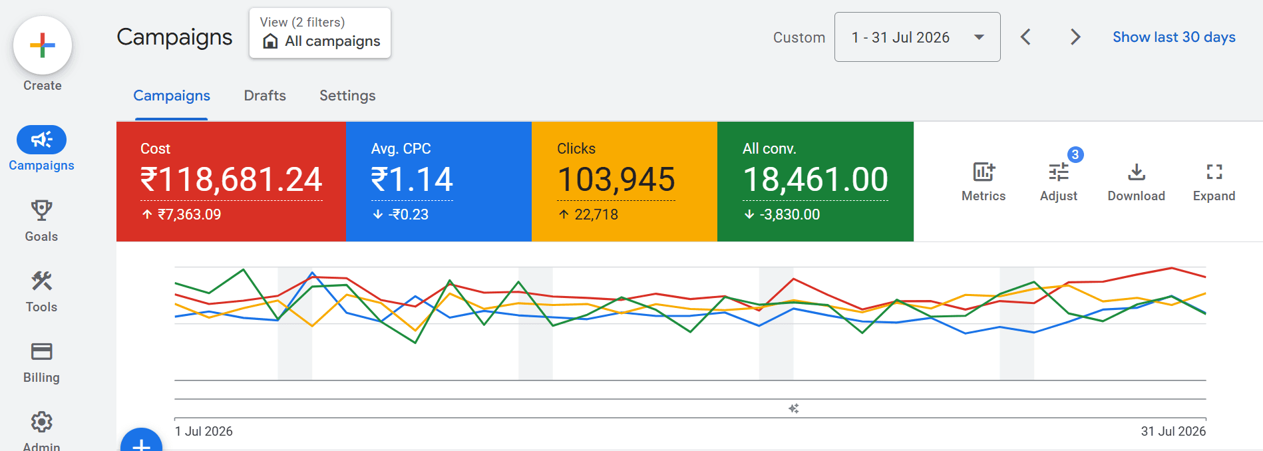Viewport: 1263px width, 451px height.
Task: Switch to the Settings tab
Action: 347,96
